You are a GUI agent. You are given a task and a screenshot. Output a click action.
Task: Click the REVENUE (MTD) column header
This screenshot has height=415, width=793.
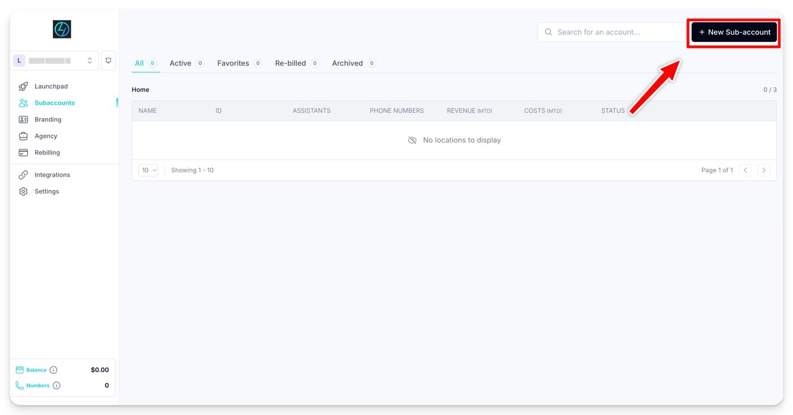tap(470, 111)
